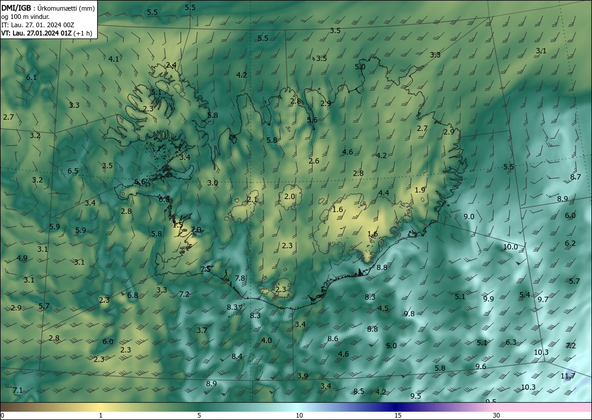Click the map value 1.9
This screenshot has width=592, height=420.
(x=420, y=190)
